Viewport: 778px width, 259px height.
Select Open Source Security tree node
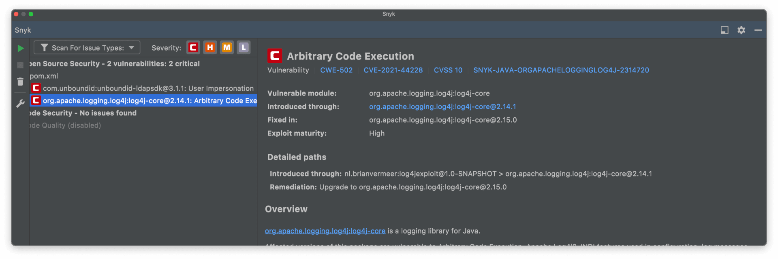click(115, 64)
